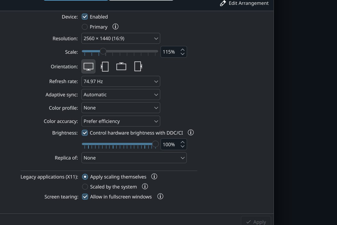The height and width of the screenshot is (225, 337).
Task: Decrease Scale percentage with down arrow
Action: coord(183,54)
